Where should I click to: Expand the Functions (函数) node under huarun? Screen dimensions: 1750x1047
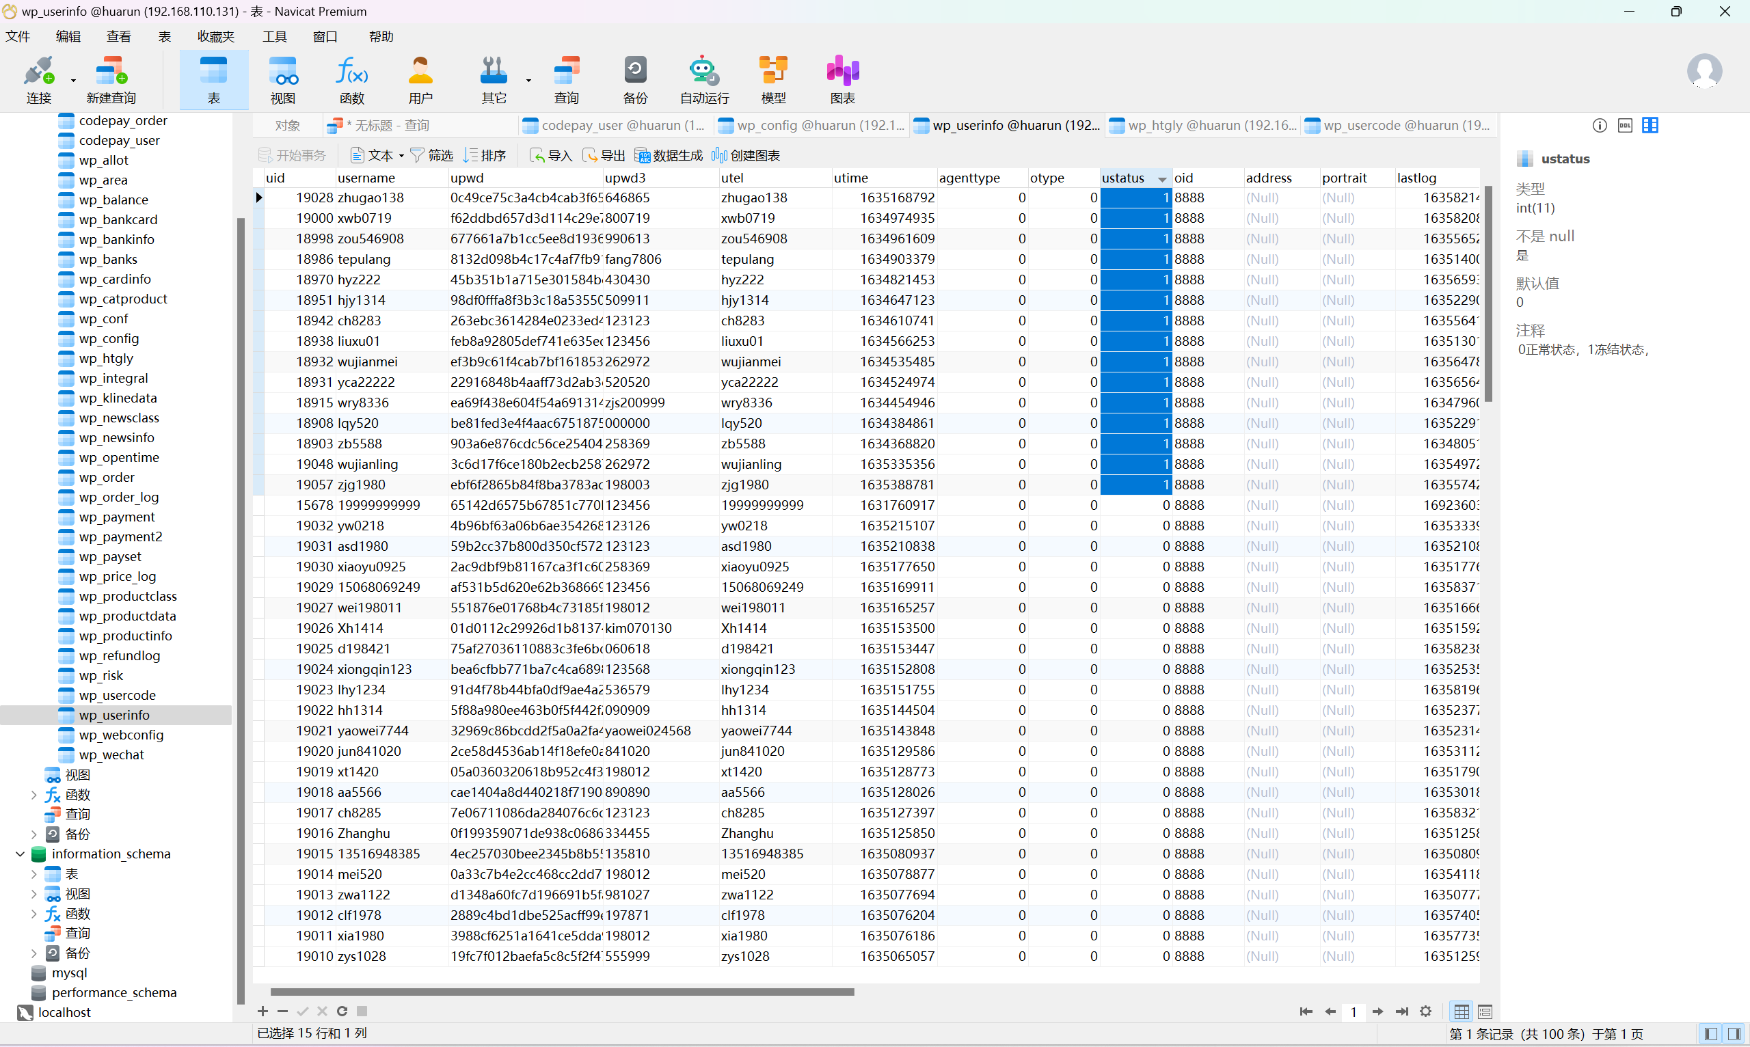click(33, 794)
